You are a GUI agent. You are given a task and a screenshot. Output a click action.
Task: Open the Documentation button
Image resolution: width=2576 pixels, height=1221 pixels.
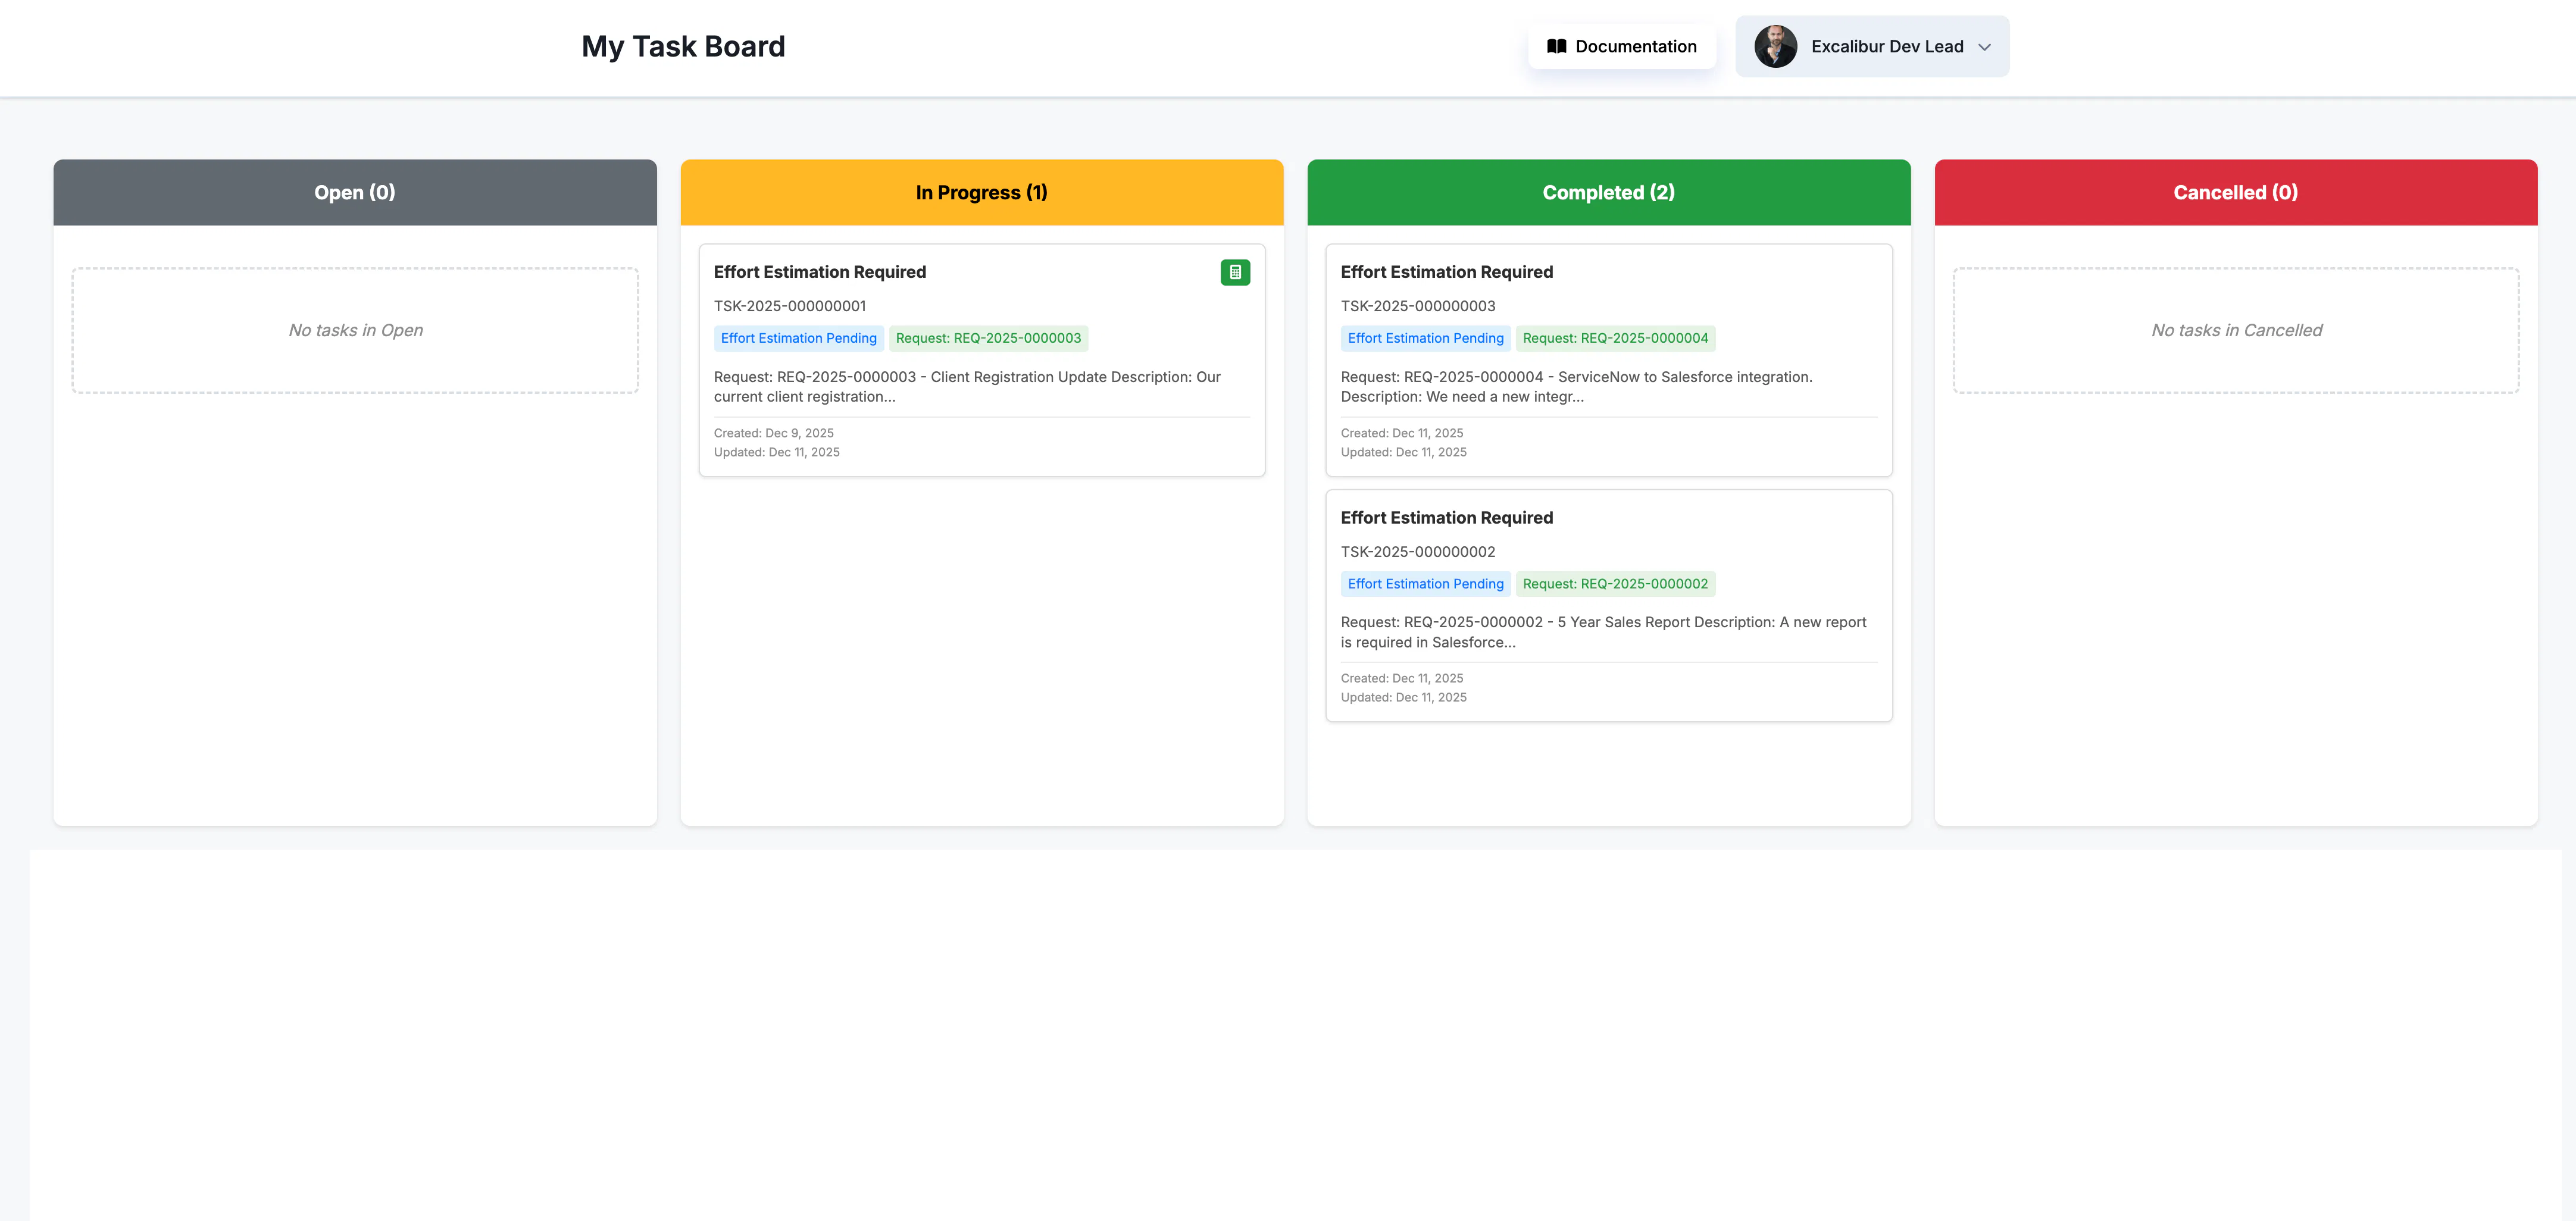tap(1622, 46)
